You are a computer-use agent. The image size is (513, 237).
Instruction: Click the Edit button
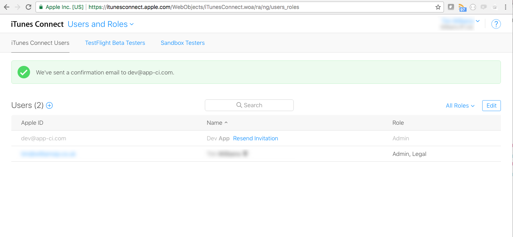click(492, 106)
